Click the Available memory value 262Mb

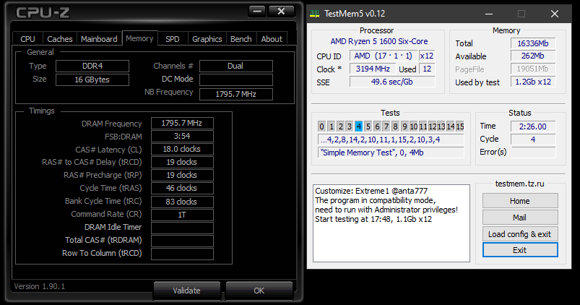533,56
